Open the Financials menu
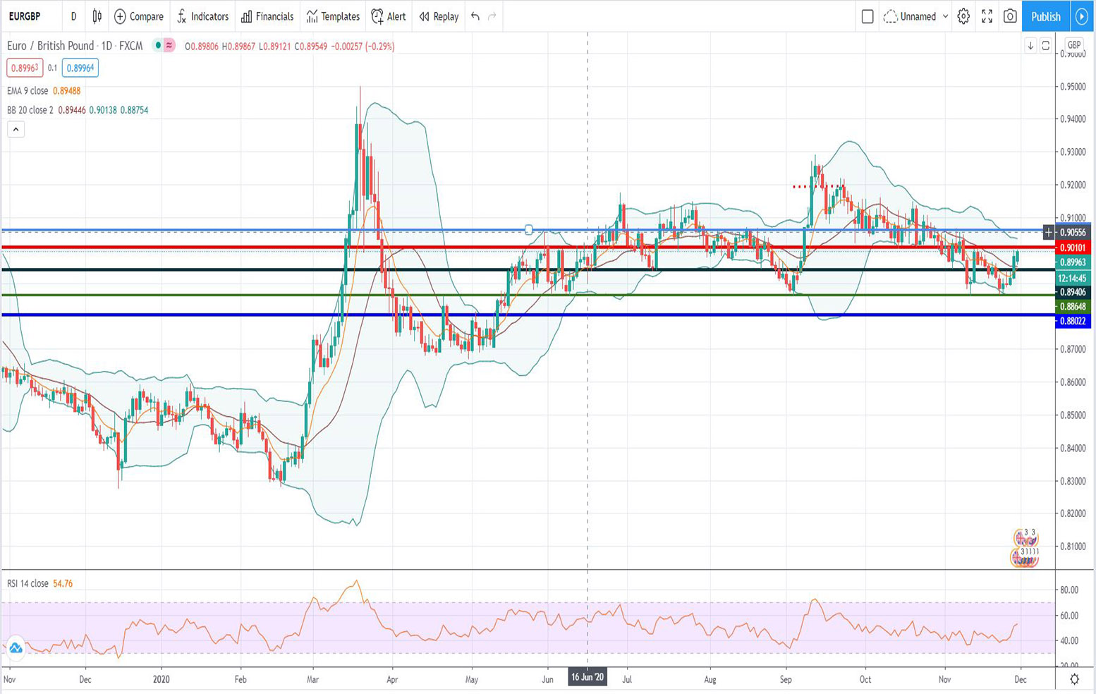The width and height of the screenshot is (1096, 694). point(267,16)
